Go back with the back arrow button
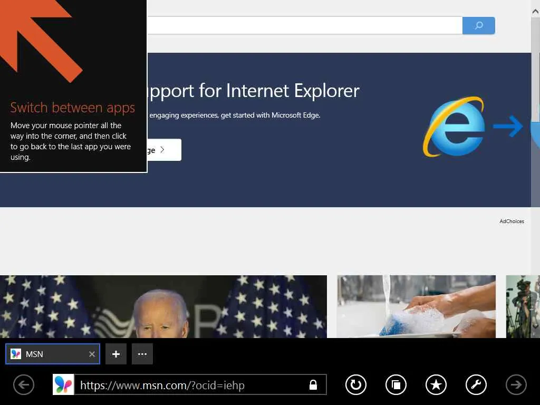Viewport: 540px width, 405px height. click(x=24, y=384)
